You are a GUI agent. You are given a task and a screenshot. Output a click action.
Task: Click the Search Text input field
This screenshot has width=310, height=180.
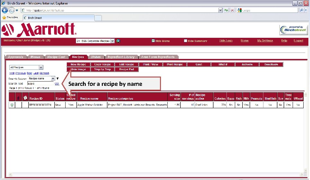point(40,84)
